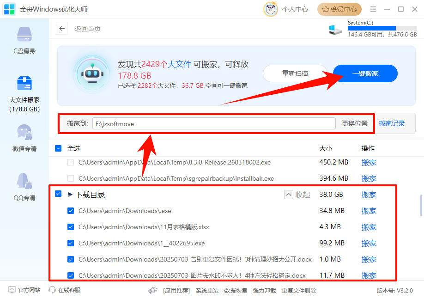Toggle the 全选 select-all checkbox
The image size is (424, 299).
tap(58, 148)
